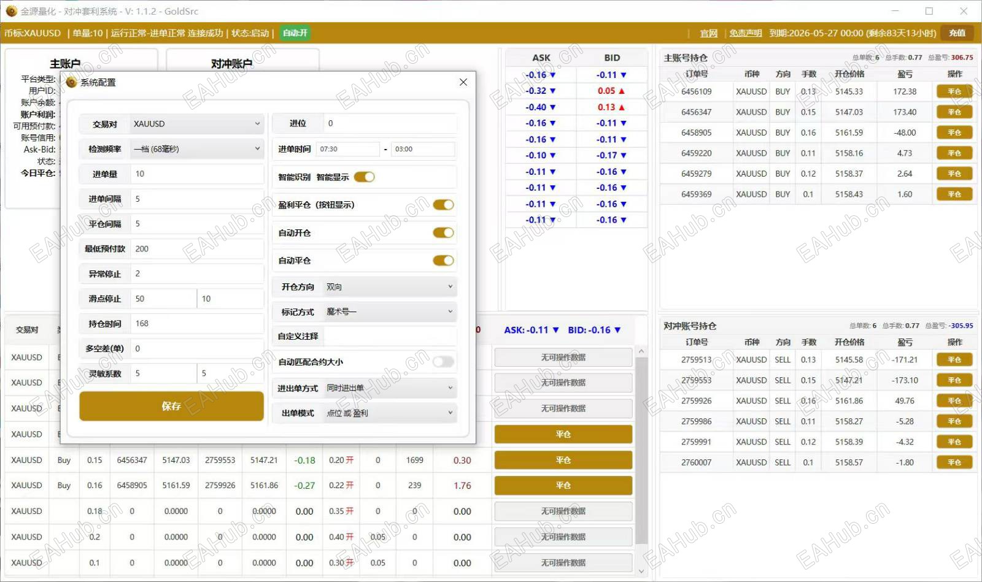Click the first 灵敏系数 input field

163,373
